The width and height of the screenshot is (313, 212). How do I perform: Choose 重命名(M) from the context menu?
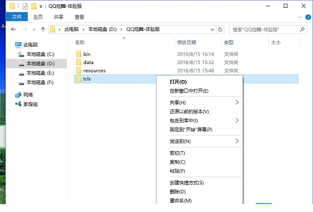click(200, 200)
